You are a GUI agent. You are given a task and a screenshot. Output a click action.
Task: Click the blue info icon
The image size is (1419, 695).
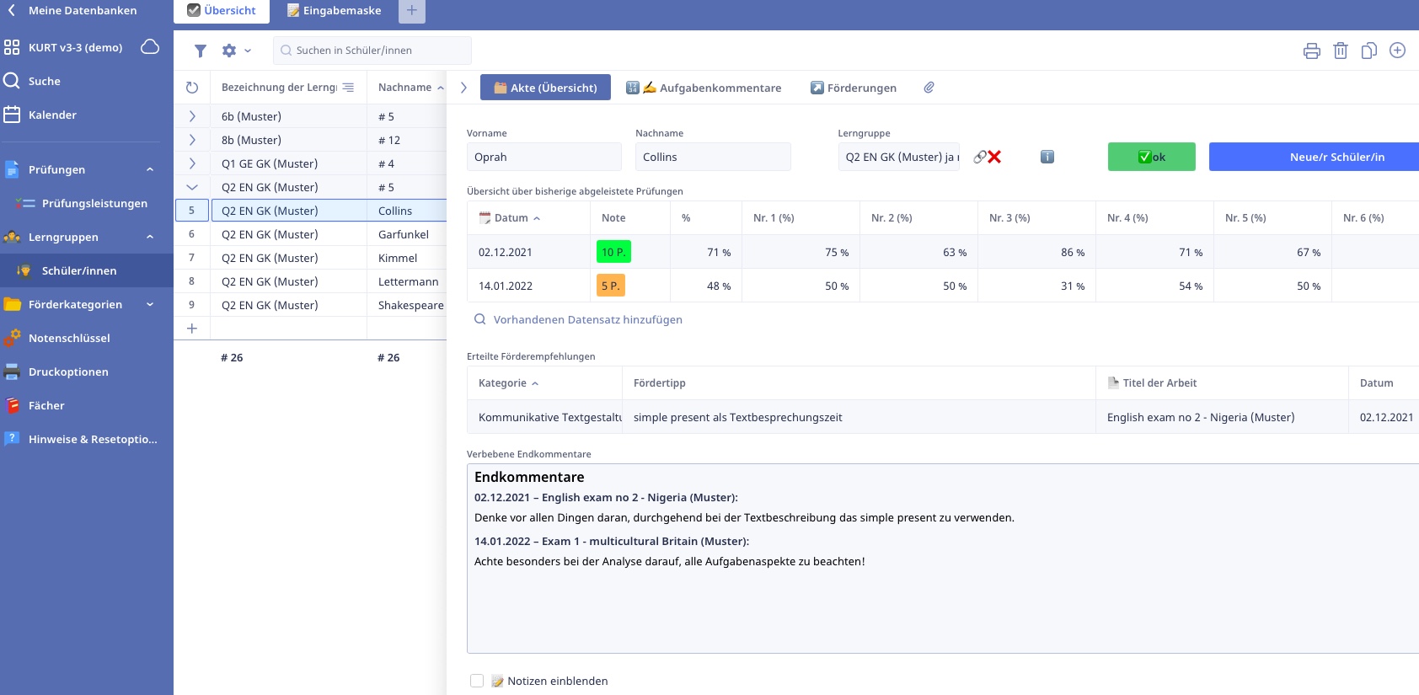[x=1047, y=157]
